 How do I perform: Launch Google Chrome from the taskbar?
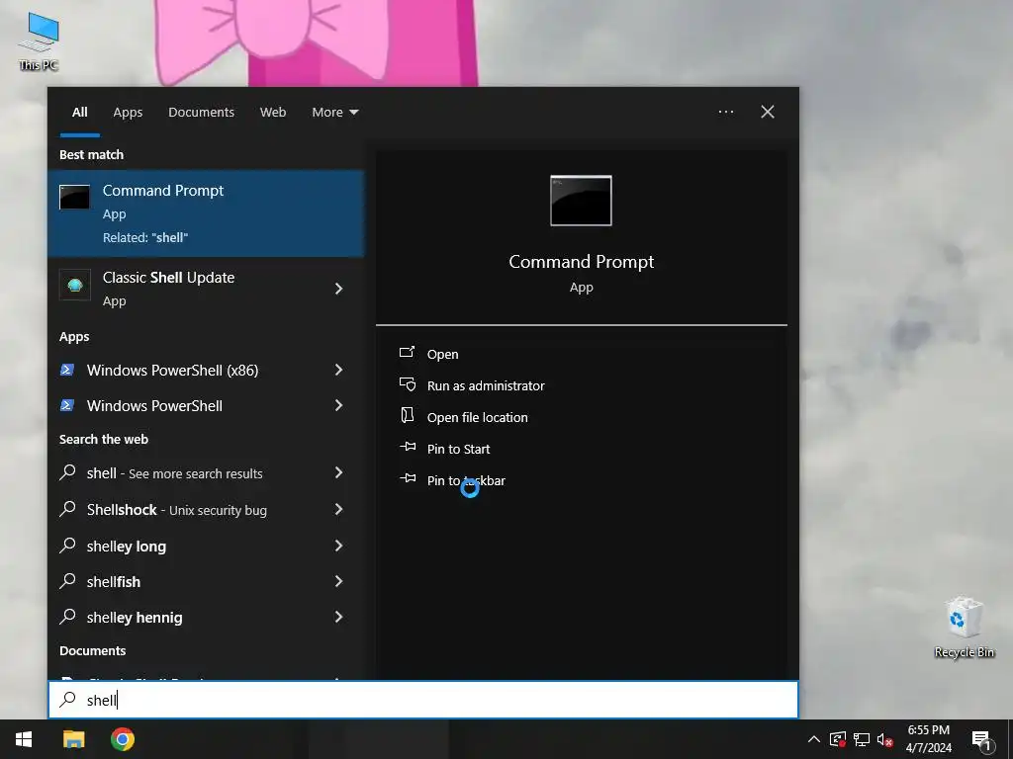tap(122, 739)
